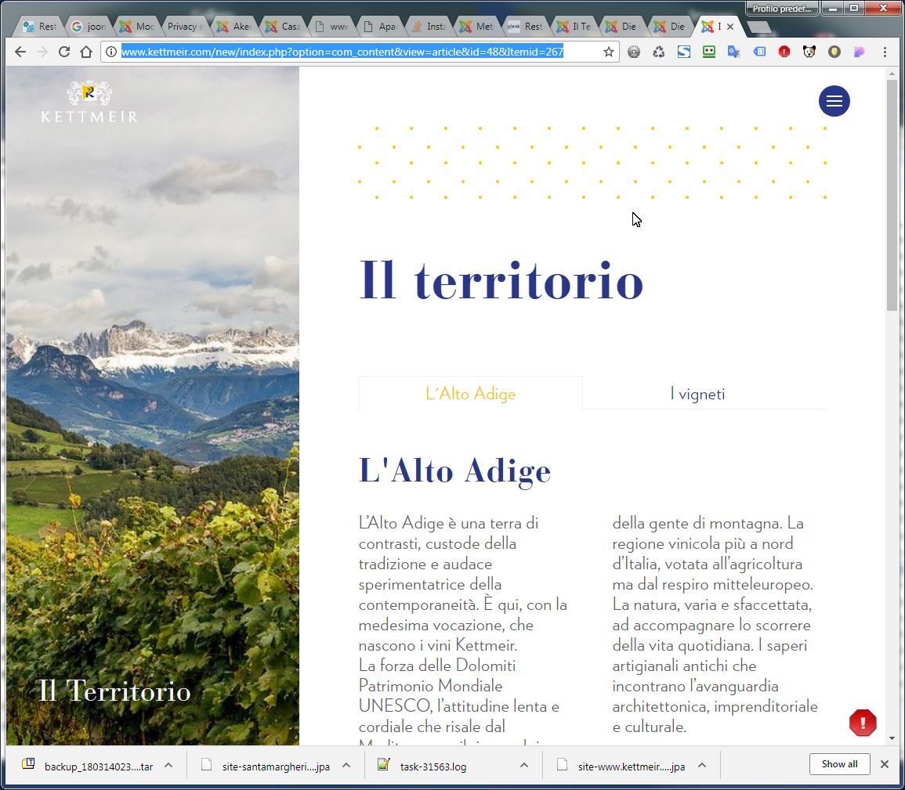Open the site information icon beside URL

coord(111,52)
